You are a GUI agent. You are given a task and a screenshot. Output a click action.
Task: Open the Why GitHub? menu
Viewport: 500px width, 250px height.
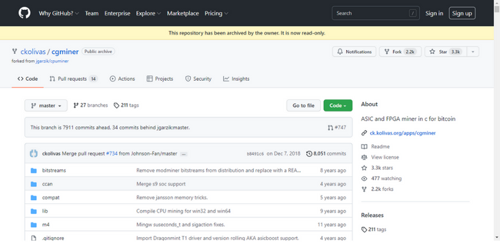point(59,13)
